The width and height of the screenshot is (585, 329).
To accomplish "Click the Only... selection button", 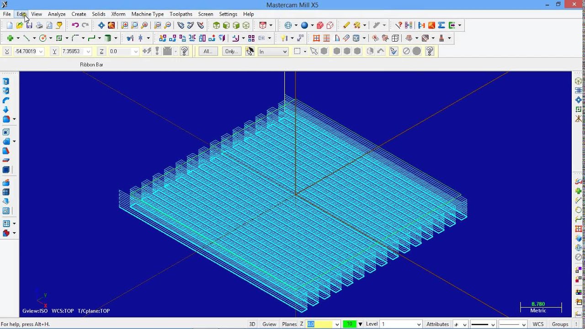I will [232, 51].
